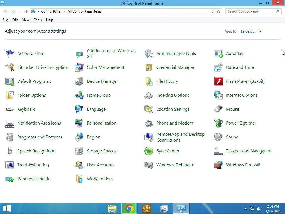Open the Troubleshooting icon
The width and height of the screenshot is (285, 214).
[x=10, y=165]
